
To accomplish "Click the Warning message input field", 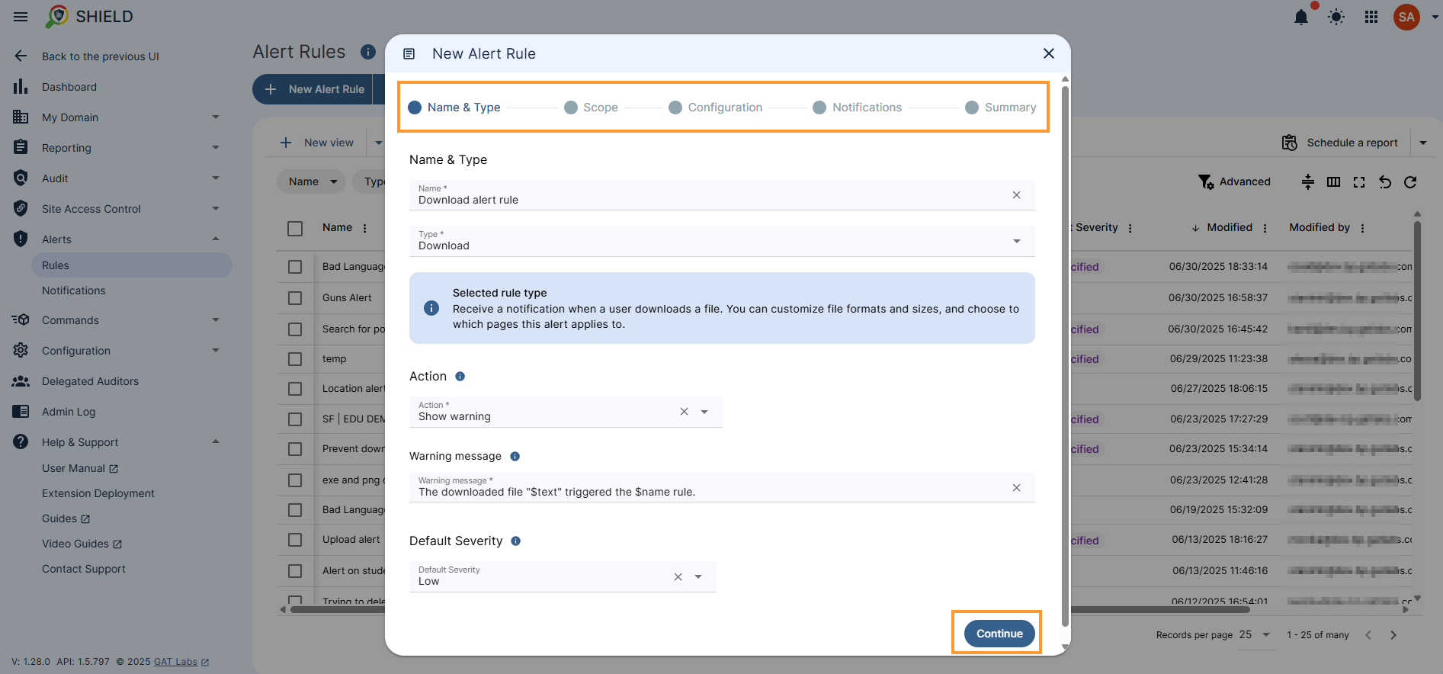I will tap(722, 487).
